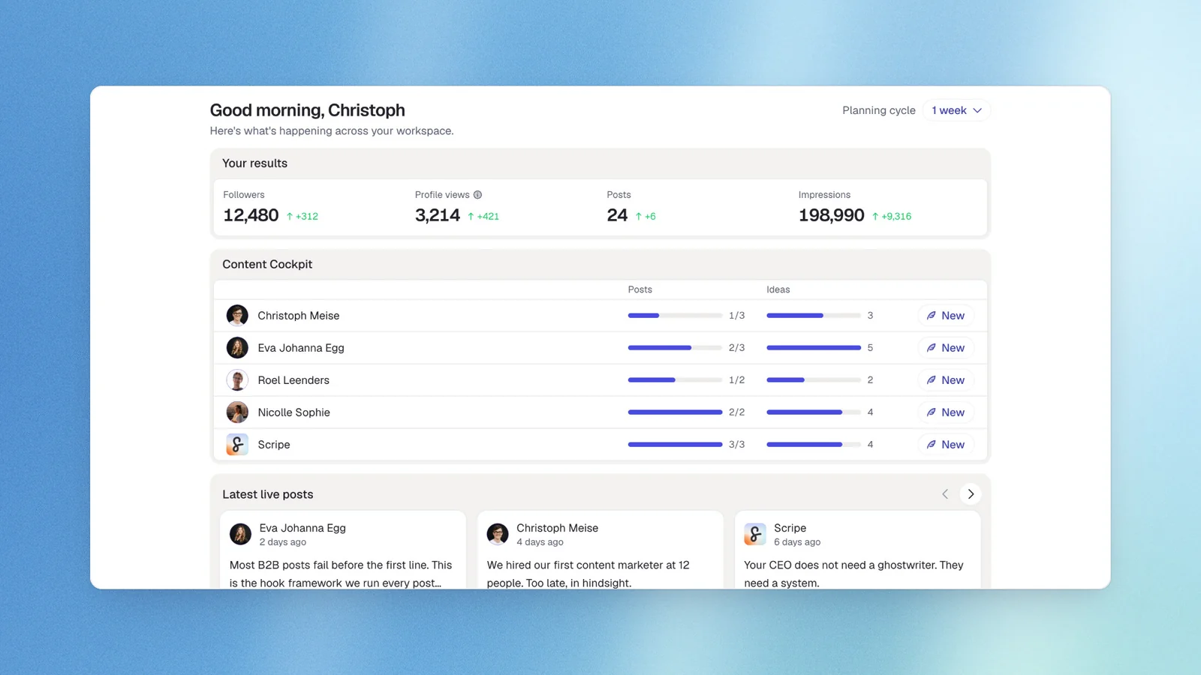This screenshot has width=1201, height=675.
Task: Click the Posts column header
Action: (x=640, y=289)
